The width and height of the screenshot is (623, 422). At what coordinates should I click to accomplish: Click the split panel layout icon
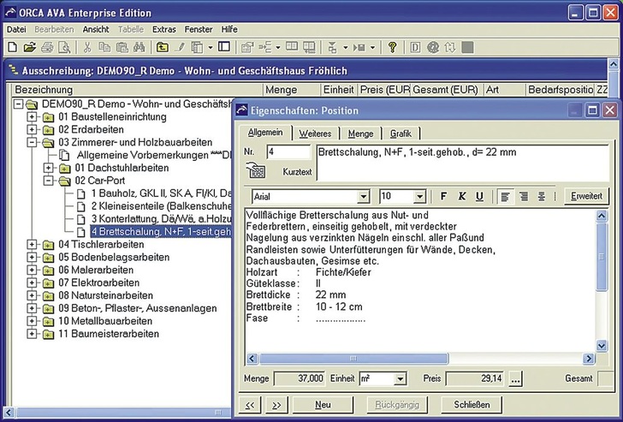(x=224, y=47)
